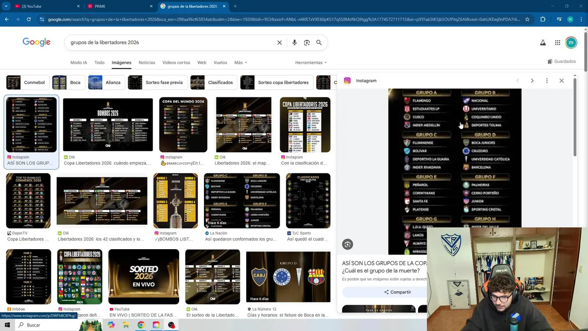Image resolution: width=588 pixels, height=331 pixels.
Task: Close the active Google search browser tab
Action: [x=224, y=6]
